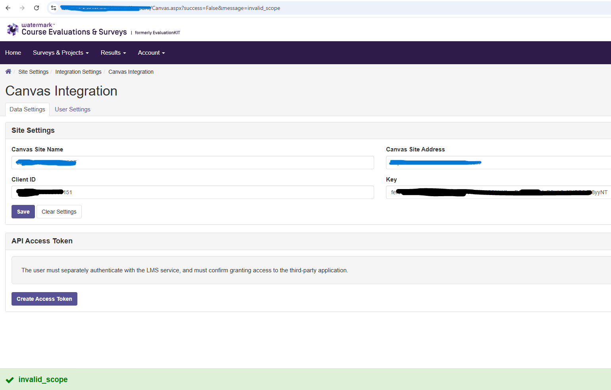Click into the Key field
Image resolution: width=611 pixels, height=390 pixels.
click(x=498, y=192)
